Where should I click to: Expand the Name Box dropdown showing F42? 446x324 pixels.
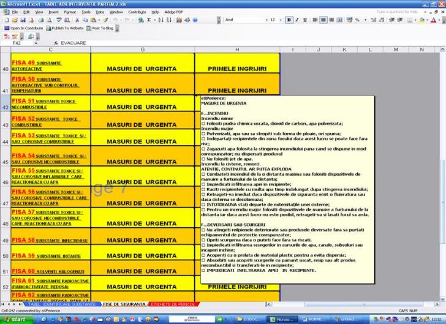click(x=36, y=43)
